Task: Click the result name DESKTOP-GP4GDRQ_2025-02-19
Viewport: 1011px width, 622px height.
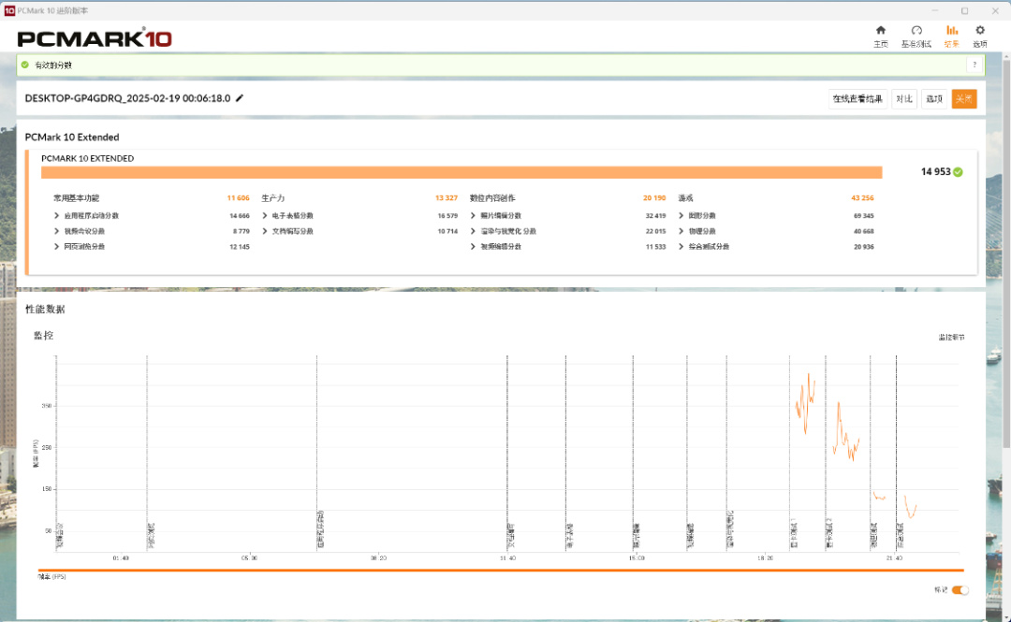Action: tap(127, 98)
